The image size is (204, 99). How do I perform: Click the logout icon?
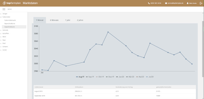(x=201, y=3)
